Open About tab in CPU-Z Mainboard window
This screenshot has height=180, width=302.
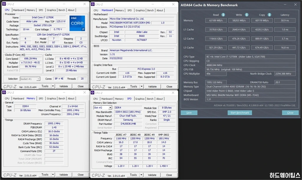tap(160, 10)
